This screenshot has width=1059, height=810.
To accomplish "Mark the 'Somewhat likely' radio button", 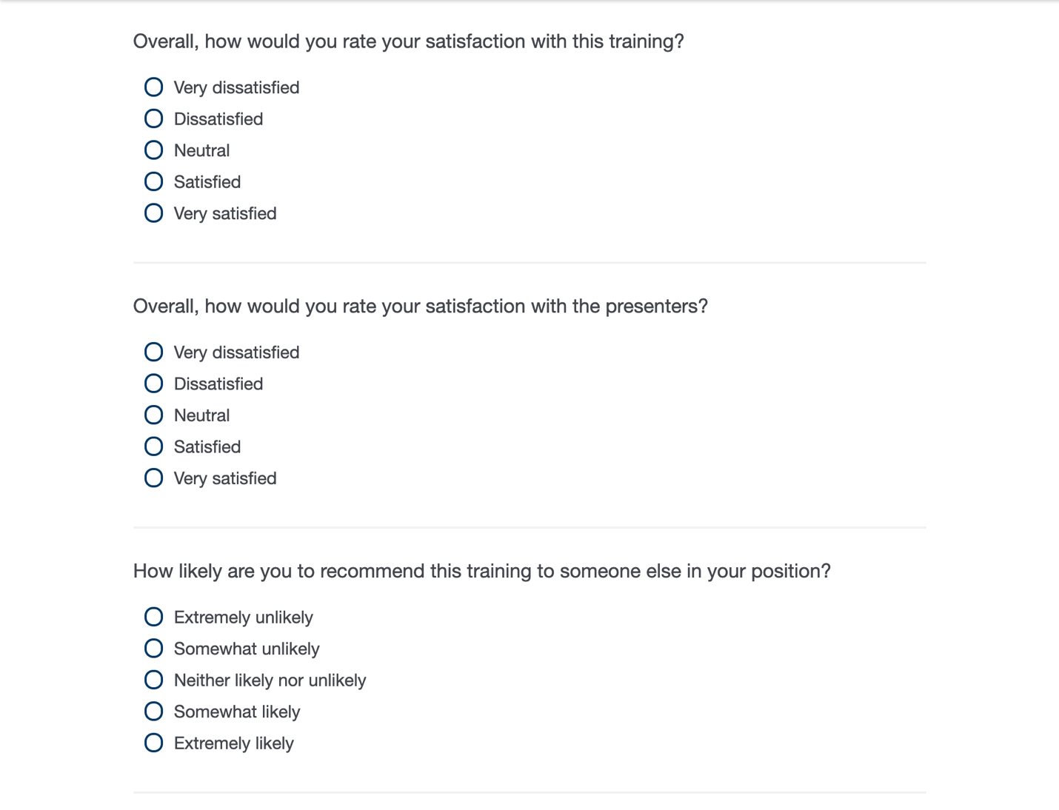I will point(153,712).
